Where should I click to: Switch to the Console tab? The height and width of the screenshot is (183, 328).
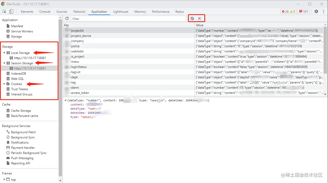(x=45, y=12)
